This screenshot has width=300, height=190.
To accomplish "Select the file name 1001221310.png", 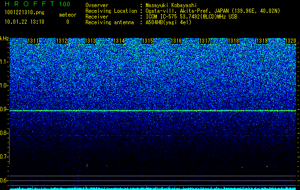I will [x=25, y=12].
